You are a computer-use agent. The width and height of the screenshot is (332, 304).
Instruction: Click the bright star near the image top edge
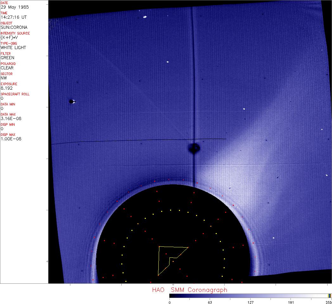(x=145, y=17)
